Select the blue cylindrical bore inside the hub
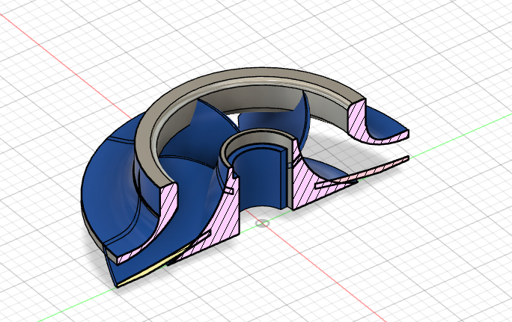 click(x=258, y=179)
